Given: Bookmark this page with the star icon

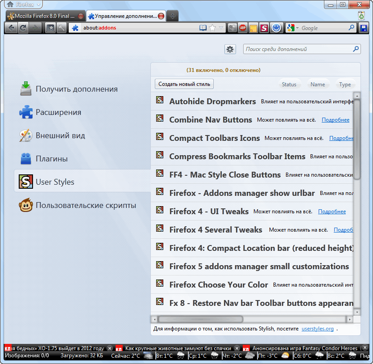Looking at the screenshot, I should [x=213, y=28].
